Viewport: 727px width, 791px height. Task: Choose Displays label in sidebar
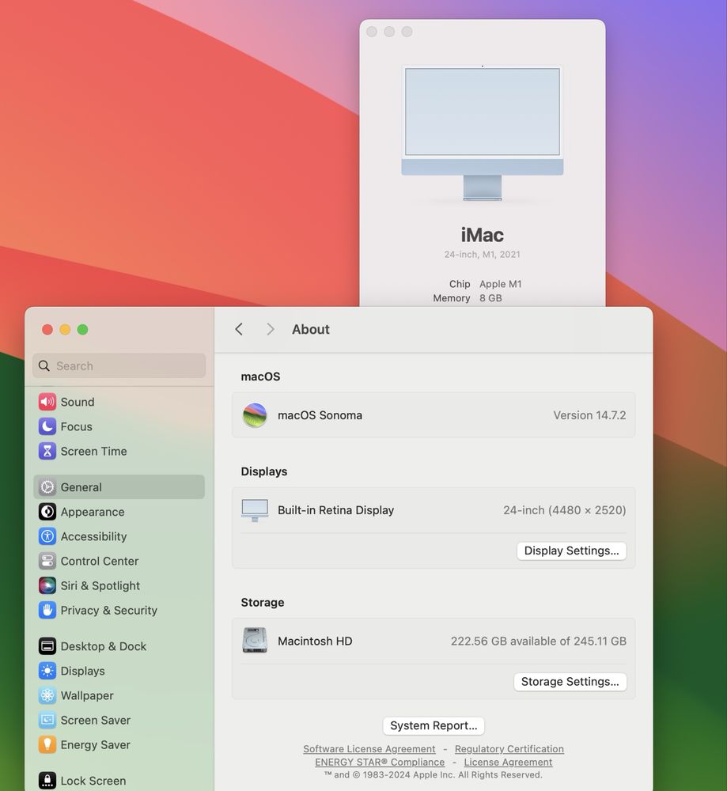83,671
